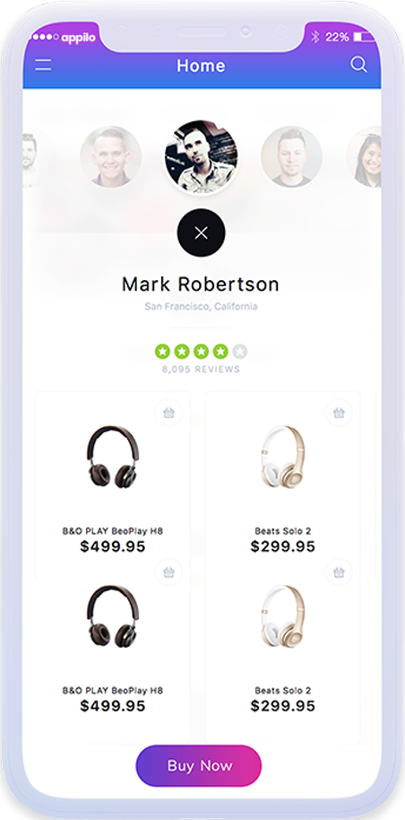The image size is (405, 820).
Task: Add top B&O BeoPlay H8 to basket
Action: click(168, 413)
